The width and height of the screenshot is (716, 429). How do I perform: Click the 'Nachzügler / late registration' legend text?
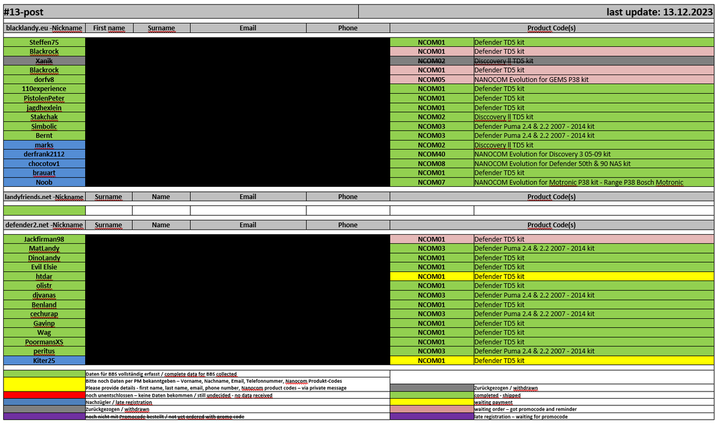pyautogui.click(x=119, y=403)
